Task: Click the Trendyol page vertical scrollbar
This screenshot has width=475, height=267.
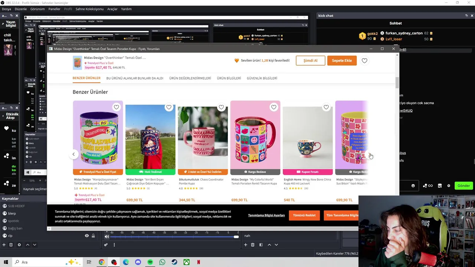Action: coord(397,83)
